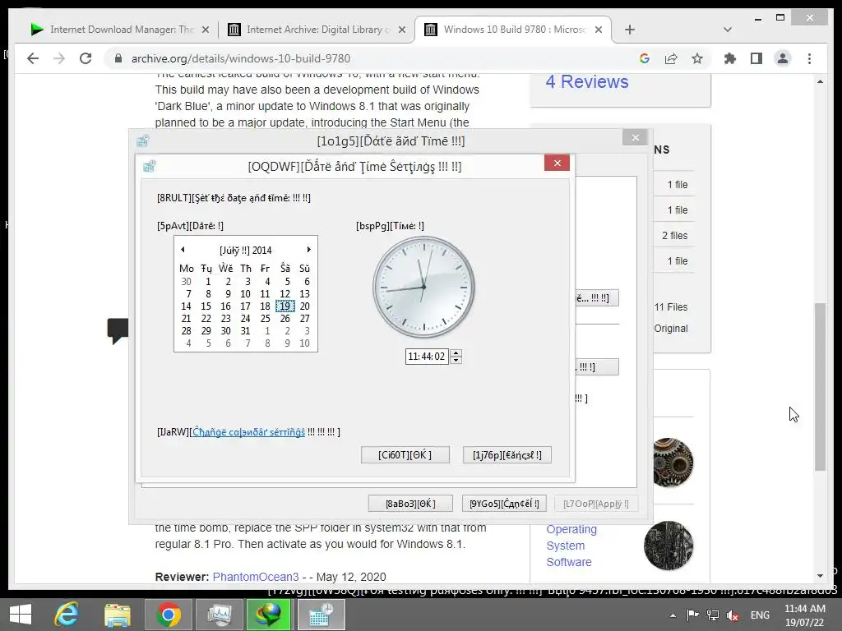Click OK in the outer Date and Time window
This screenshot has width=842, height=631.
tap(410, 504)
